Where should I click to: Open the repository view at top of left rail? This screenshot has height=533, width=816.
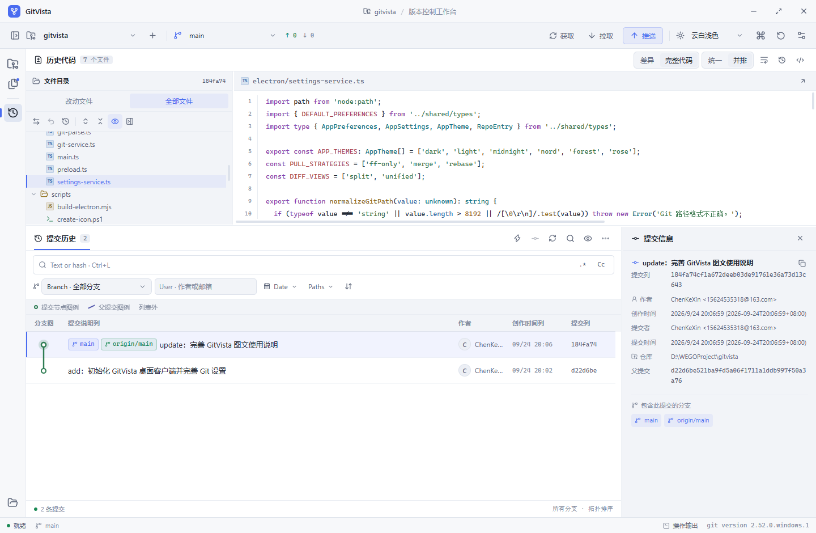[13, 64]
